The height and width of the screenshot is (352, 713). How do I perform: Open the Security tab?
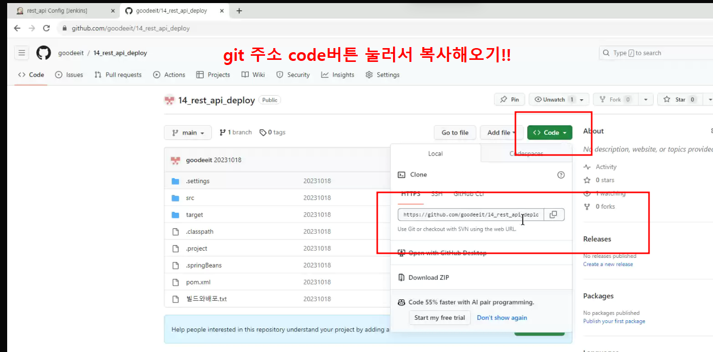click(x=293, y=75)
